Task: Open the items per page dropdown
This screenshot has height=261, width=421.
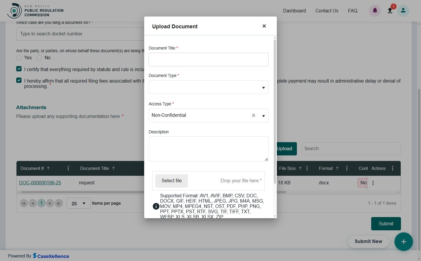Action: tap(78, 203)
